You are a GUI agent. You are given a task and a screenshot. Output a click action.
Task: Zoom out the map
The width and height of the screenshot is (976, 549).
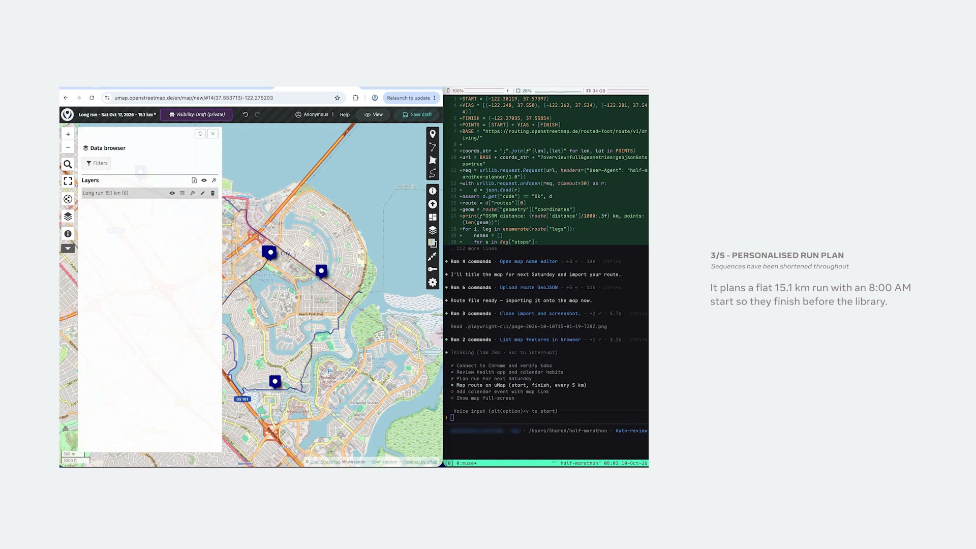pyautogui.click(x=68, y=147)
